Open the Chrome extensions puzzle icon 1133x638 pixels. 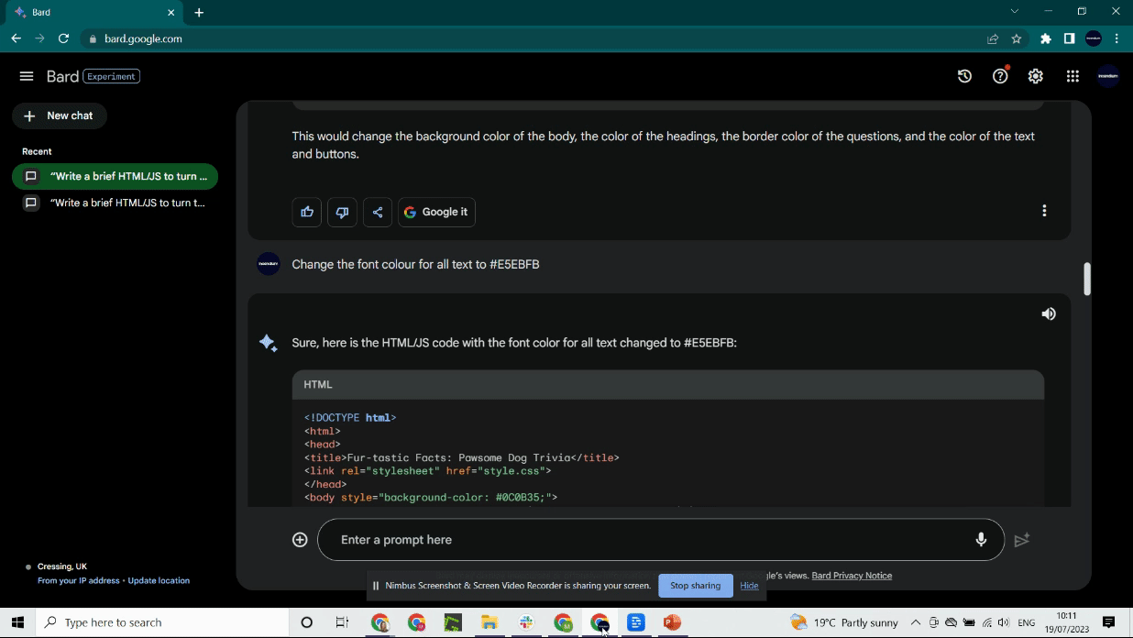click(1046, 38)
